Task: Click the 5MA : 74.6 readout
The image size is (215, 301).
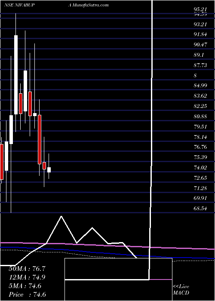Action: [x=25, y=286]
